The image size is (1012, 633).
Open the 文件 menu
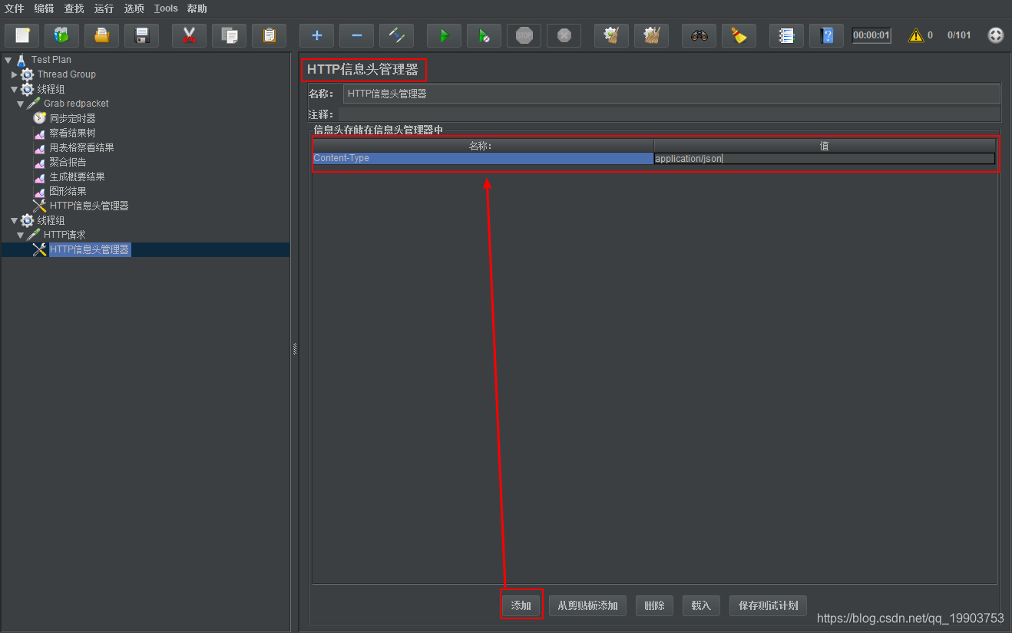15,8
